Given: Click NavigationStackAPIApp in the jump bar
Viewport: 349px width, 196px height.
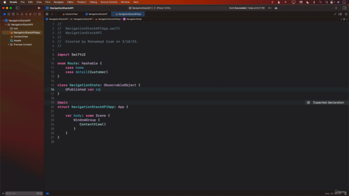Looking at the screenshot, I should click(x=108, y=19).
